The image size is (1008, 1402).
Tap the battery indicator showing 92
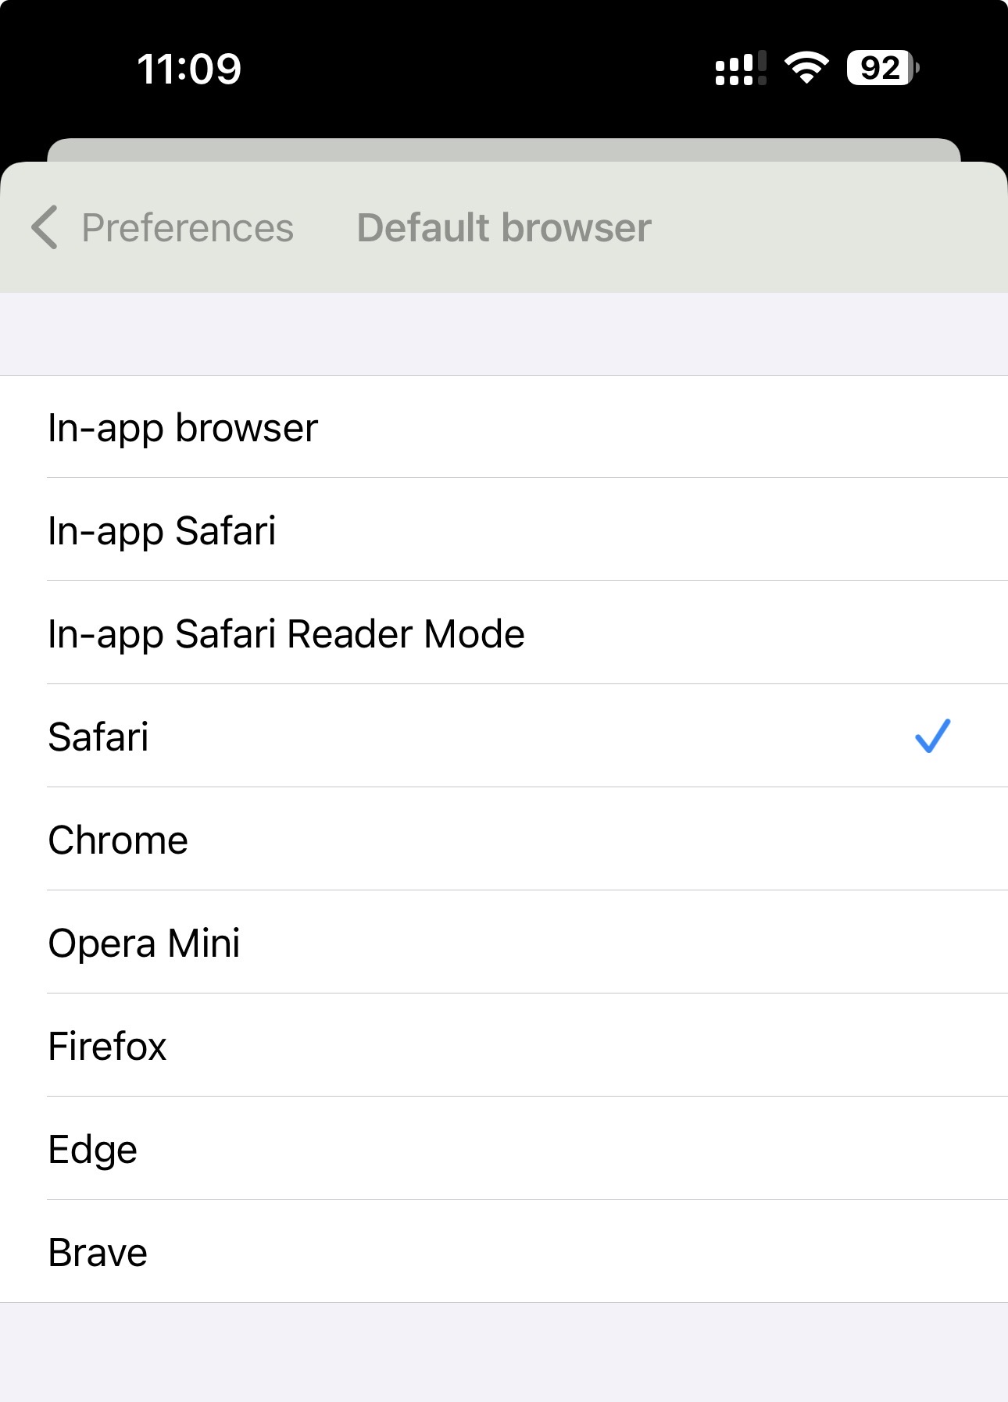[x=882, y=68]
